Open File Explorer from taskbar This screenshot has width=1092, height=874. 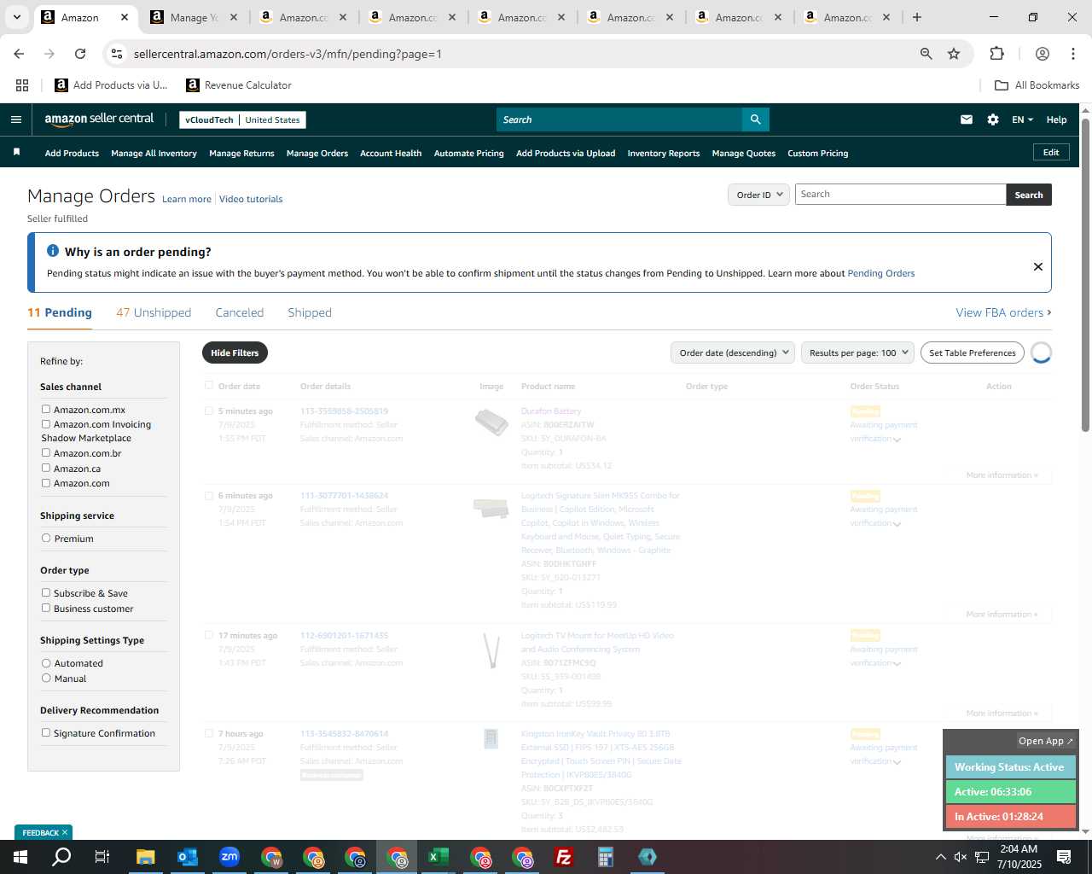pos(146,857)
